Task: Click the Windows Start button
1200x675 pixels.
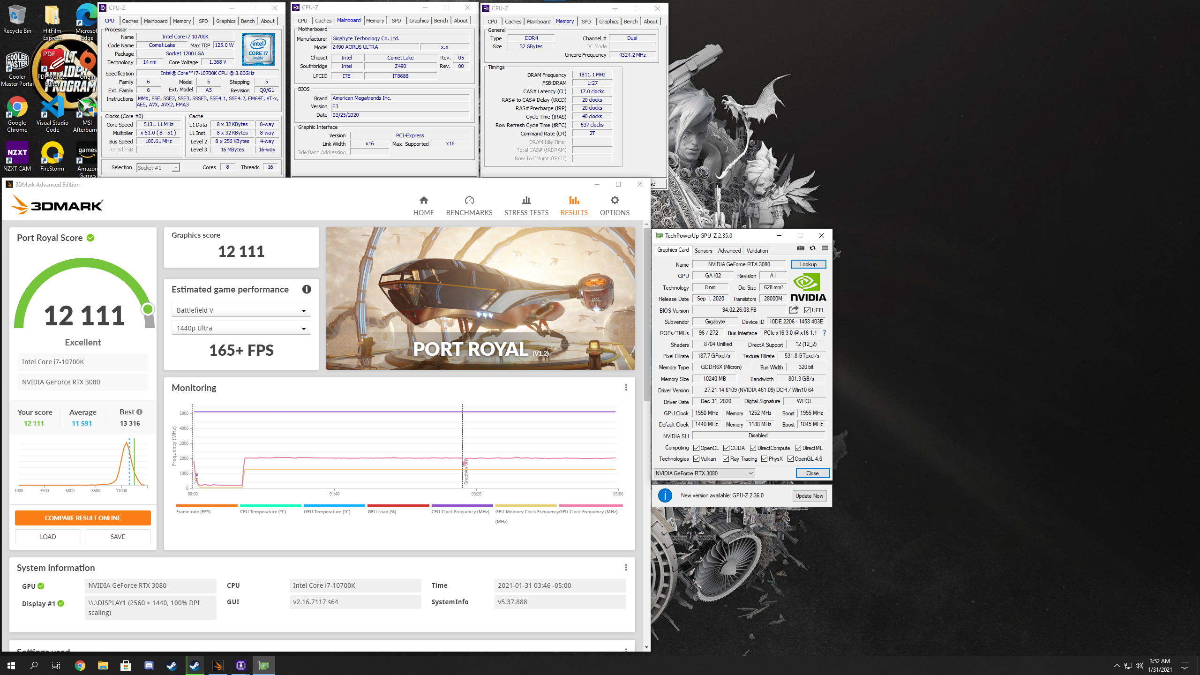Action: pos(11,666)
